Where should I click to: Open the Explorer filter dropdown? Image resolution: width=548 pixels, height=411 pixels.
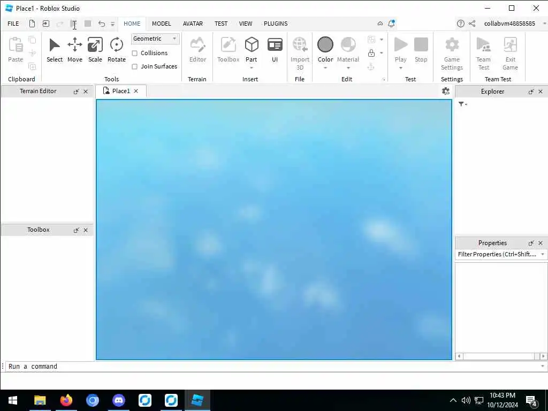tap(462, 104)
